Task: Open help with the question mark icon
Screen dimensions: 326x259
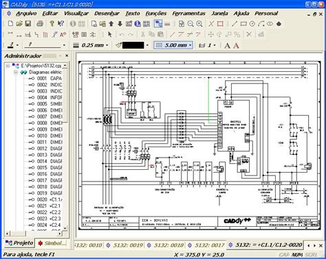Action: click(x=52, y=23)
